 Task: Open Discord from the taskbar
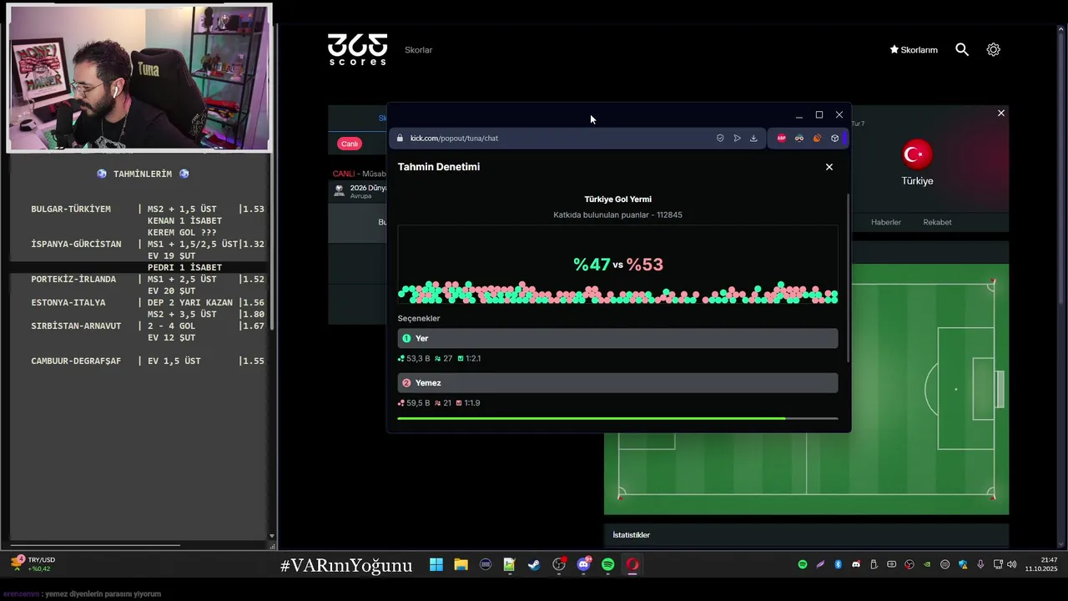point(584,565)
